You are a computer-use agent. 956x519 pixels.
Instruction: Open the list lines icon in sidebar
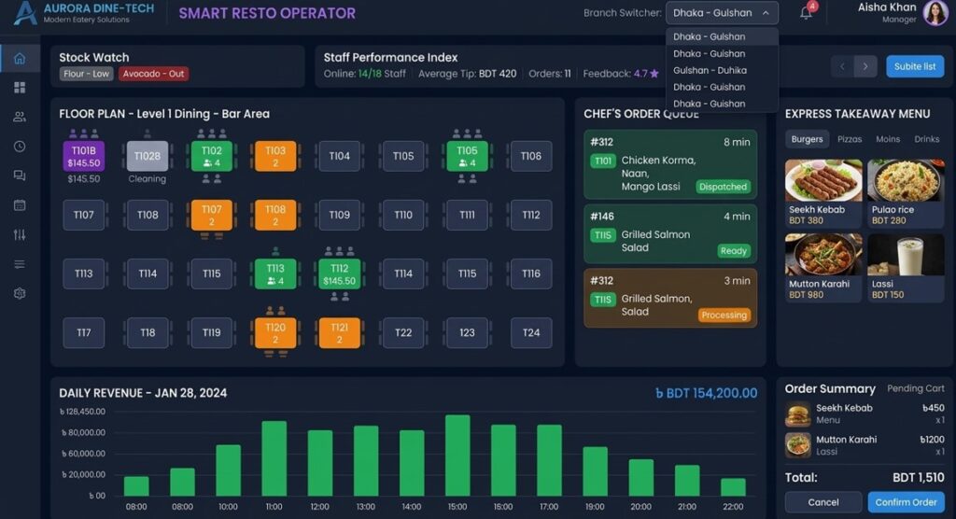[20, 264]
